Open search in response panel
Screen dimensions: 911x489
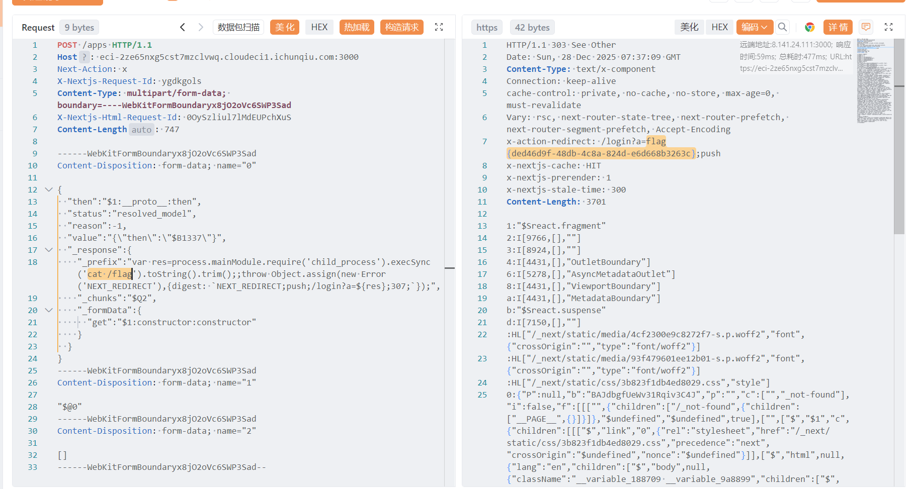click(x=782, y=27)
